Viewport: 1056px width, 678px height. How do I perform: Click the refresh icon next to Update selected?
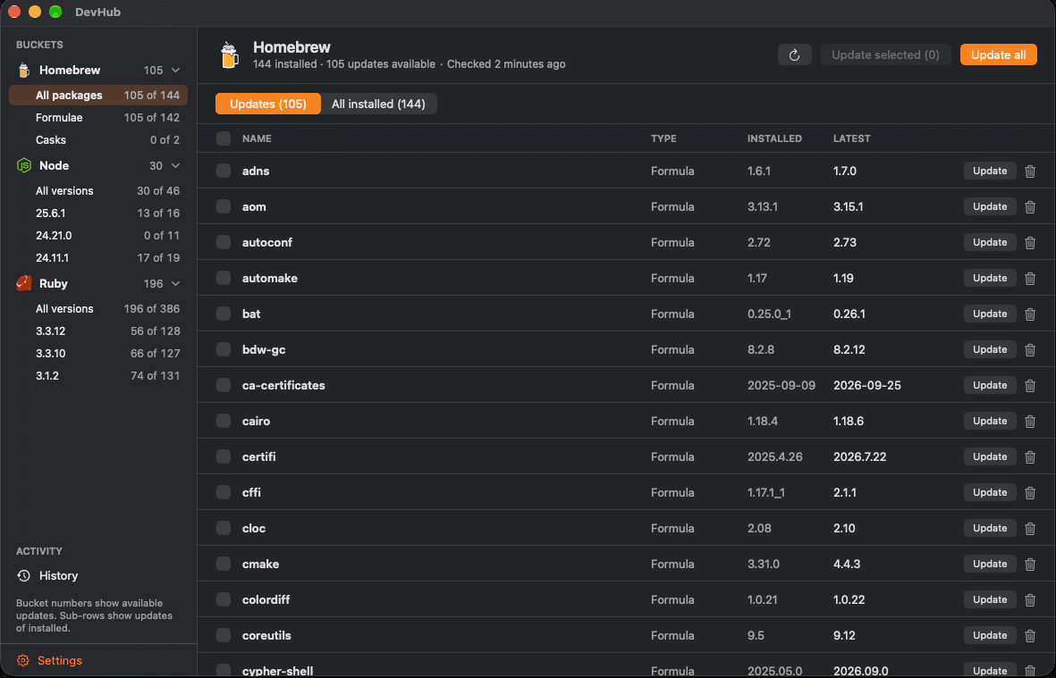[794, 55]
